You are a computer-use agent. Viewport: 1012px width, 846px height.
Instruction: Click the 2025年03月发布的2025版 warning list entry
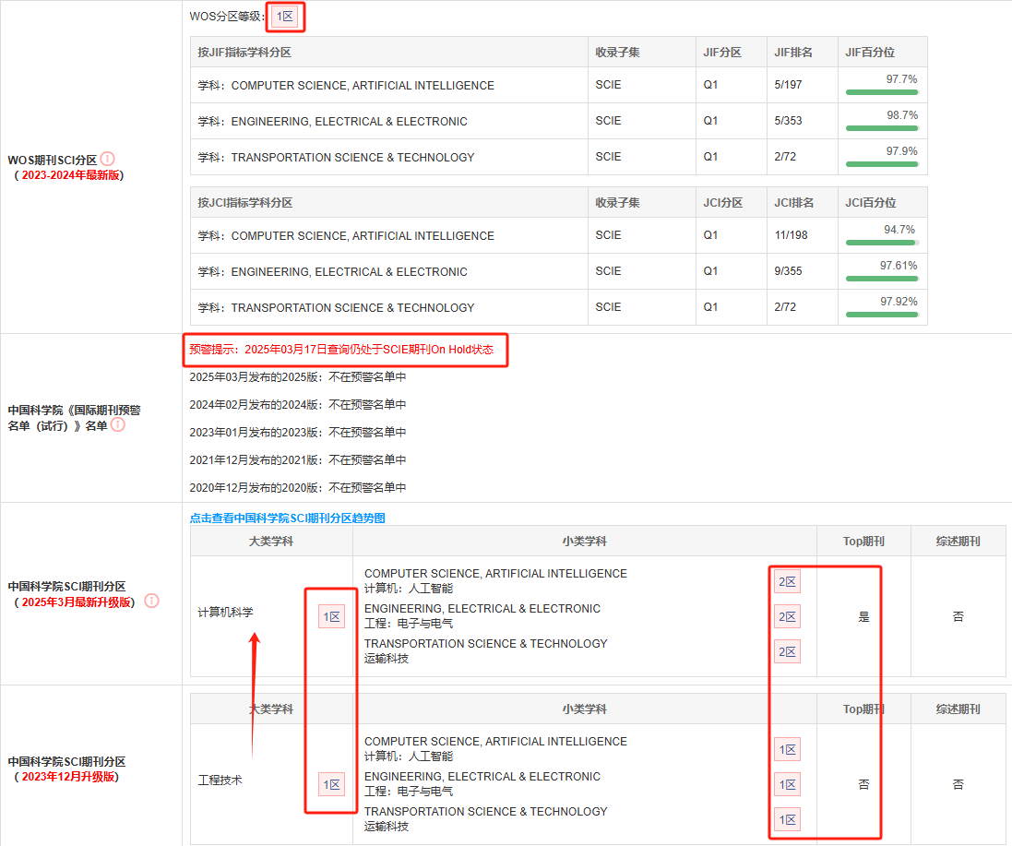click(297, 377)
